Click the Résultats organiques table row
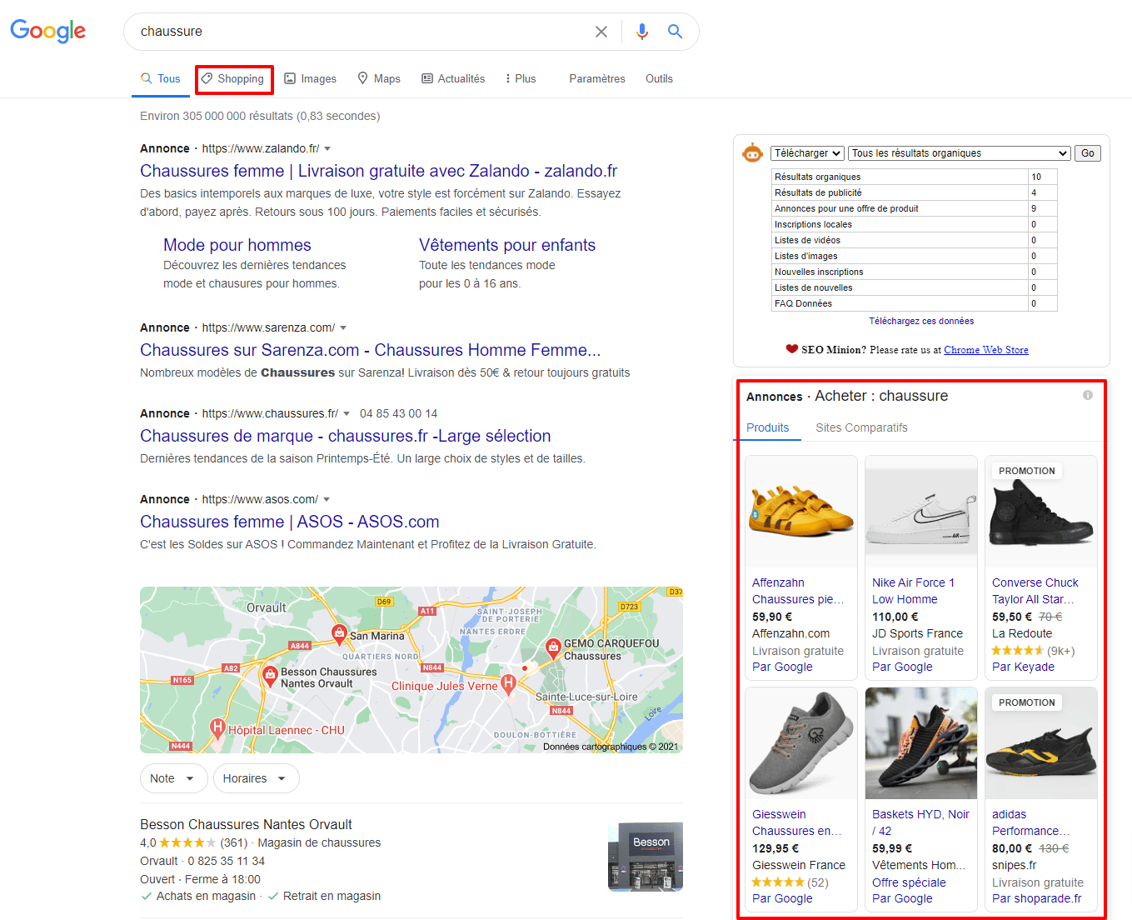Viewport: 1132px width, 920px height. point(915,177)
